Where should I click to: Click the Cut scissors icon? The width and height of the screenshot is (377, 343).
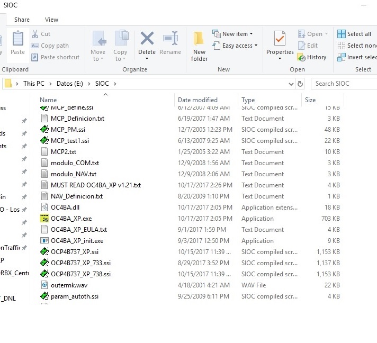coord(35,34)
